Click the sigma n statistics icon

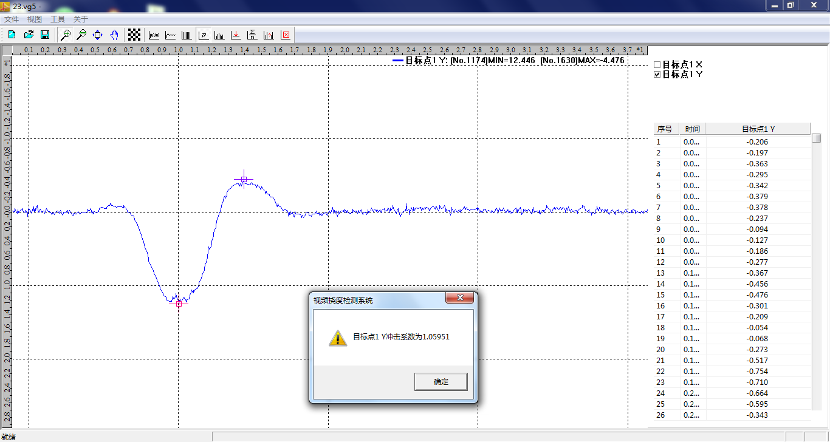[x=252, y=35]
